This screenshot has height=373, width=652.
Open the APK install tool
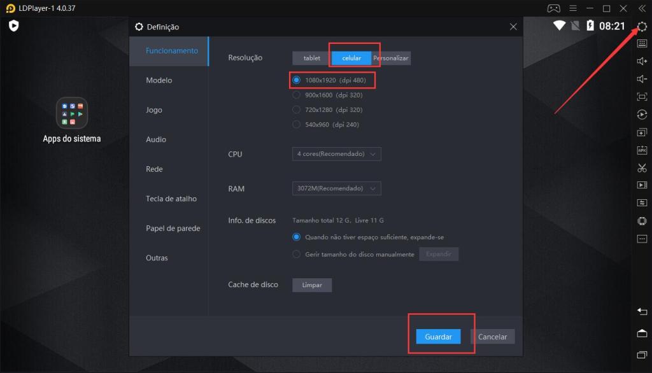642,150
